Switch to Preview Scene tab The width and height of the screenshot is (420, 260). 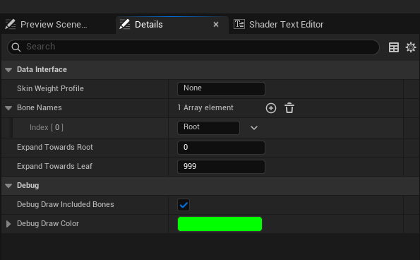point(54,25)
